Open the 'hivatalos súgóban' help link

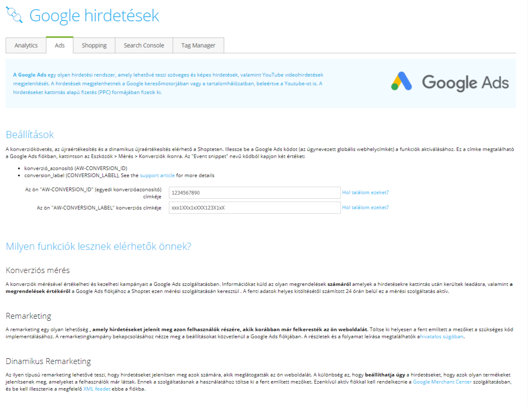(442, 337)
